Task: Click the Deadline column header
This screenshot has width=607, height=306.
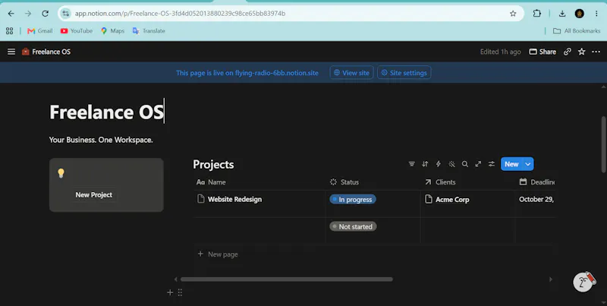Action: [536, 182]
